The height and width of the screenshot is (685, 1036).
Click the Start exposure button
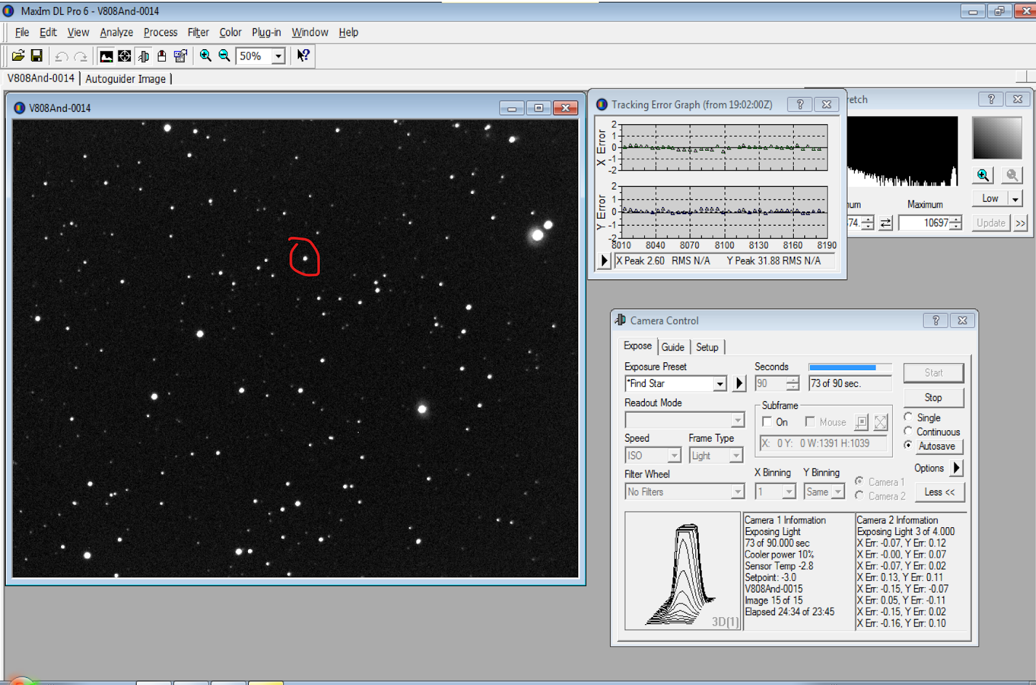point(933,373)
